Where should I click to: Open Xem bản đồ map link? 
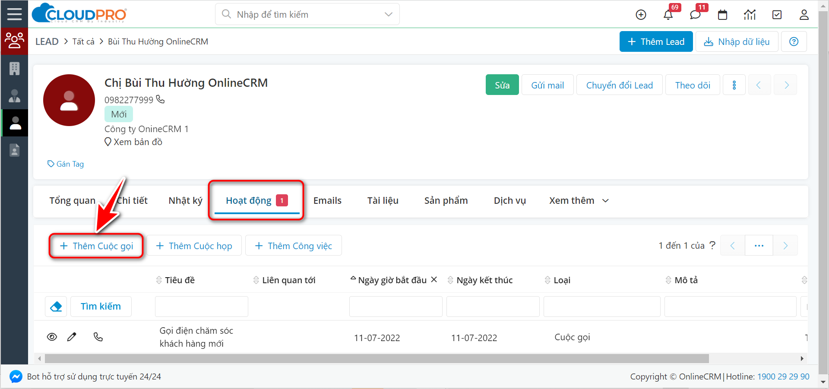[x=133, y=142]
